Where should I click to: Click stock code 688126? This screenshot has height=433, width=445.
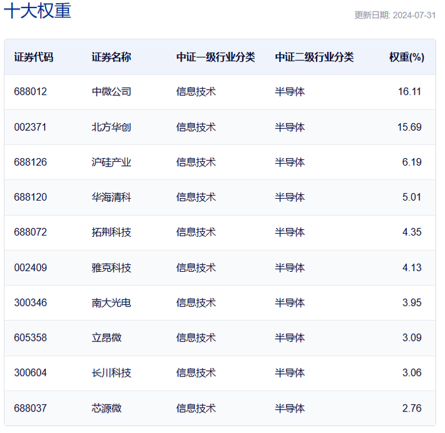pyautogui.click(x=31, y=162)
